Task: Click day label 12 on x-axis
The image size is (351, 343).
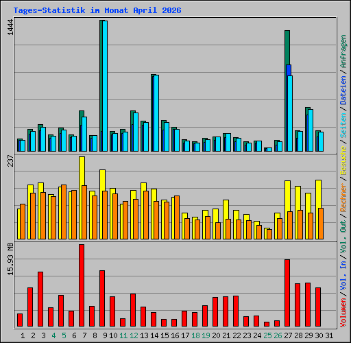Action: (134, 335)
